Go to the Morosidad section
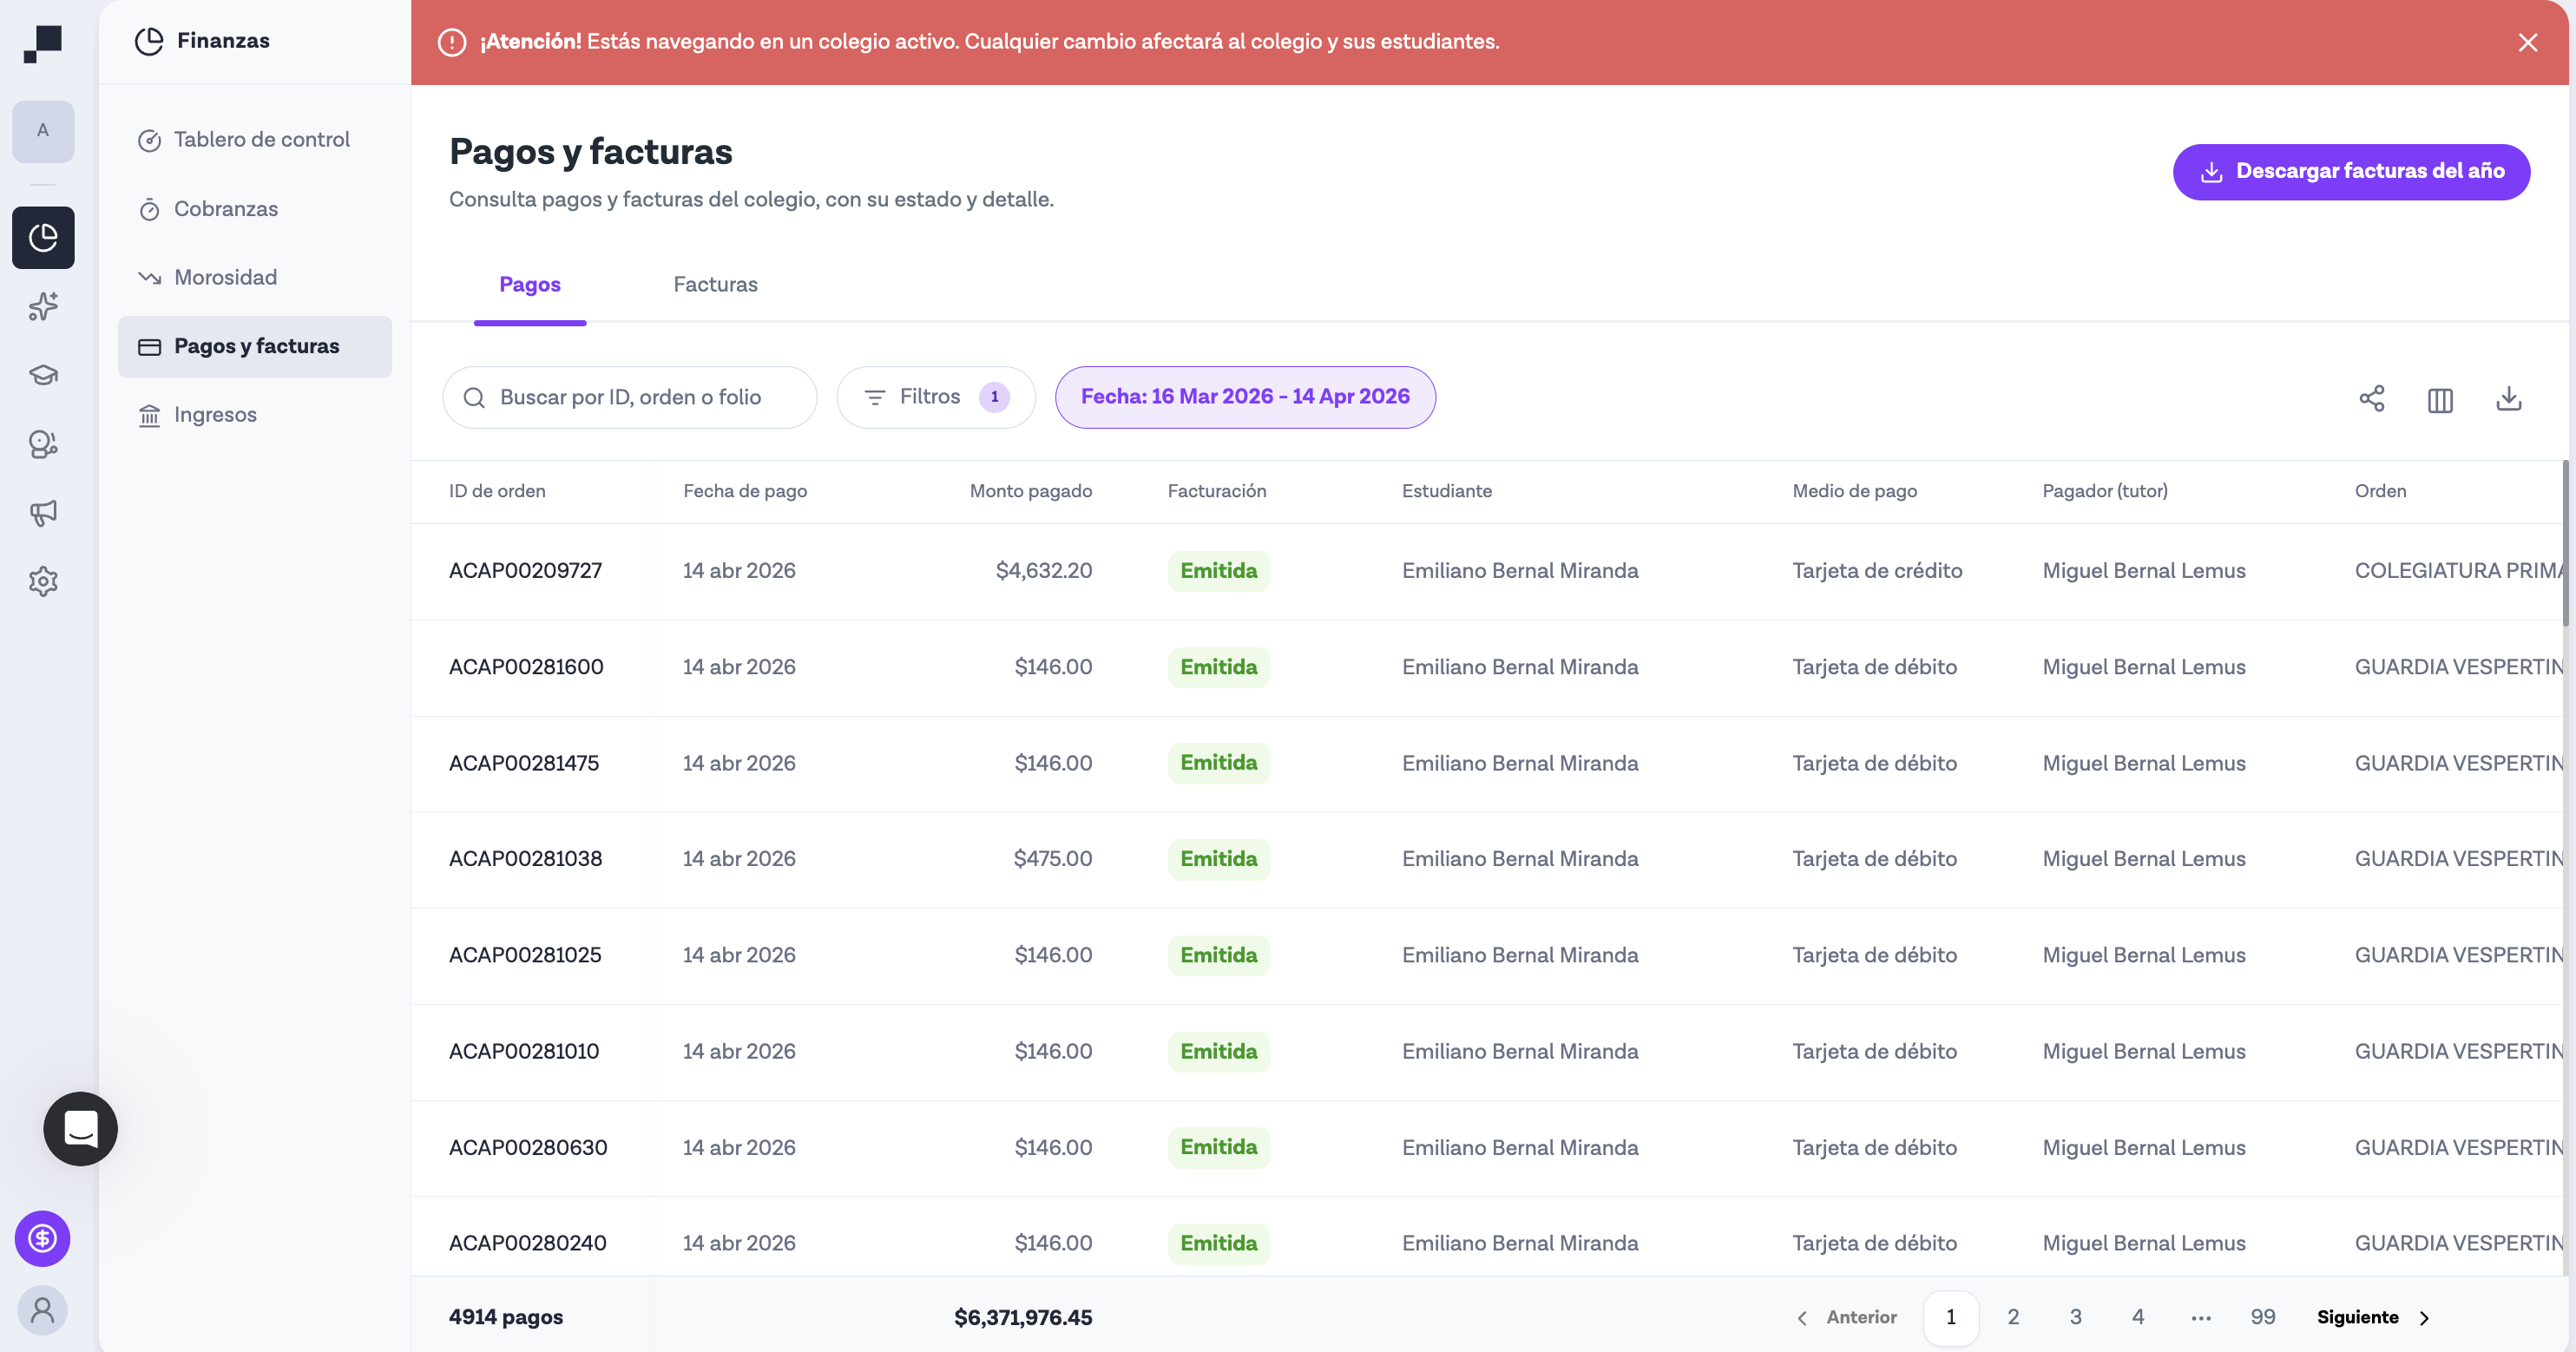This screenshot has height=1352, width=2576. [x=225, y=277]
